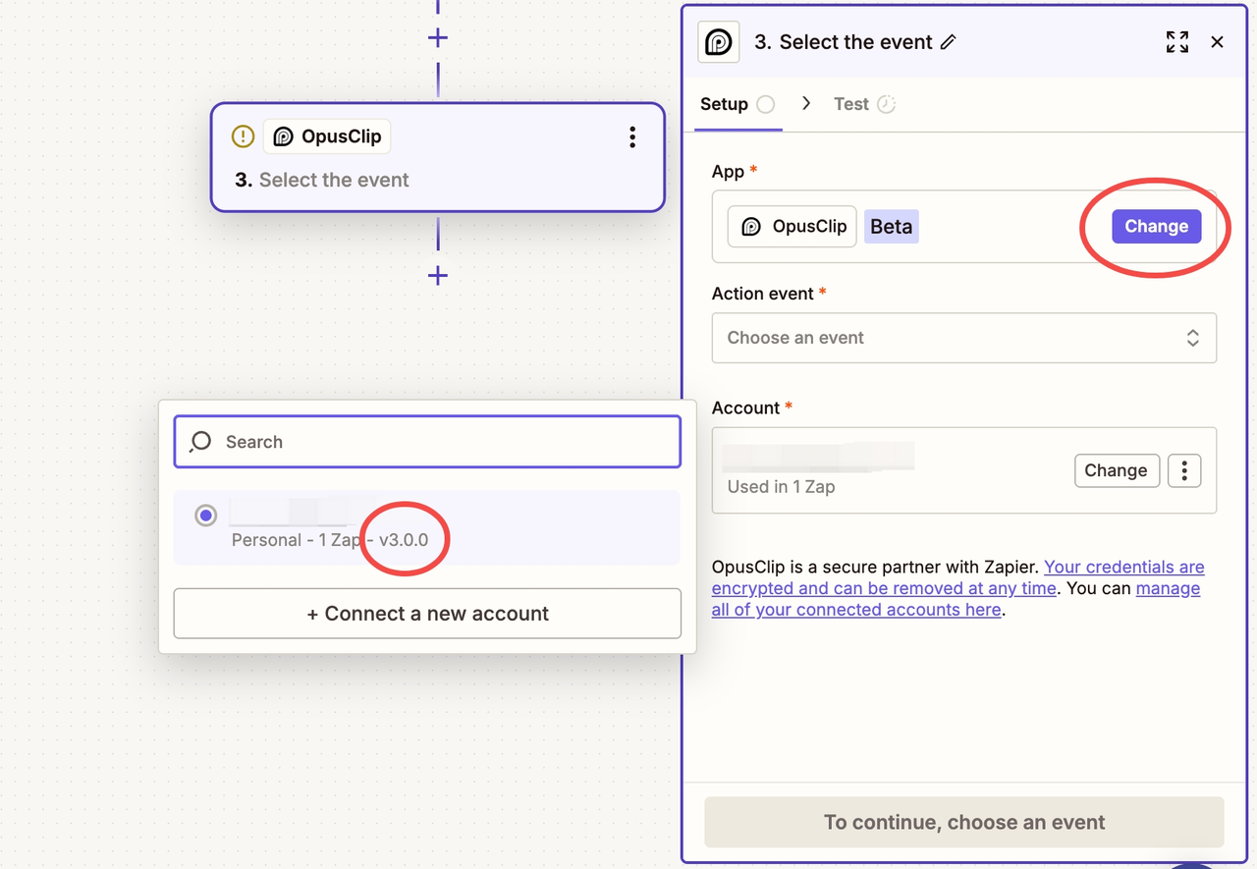Click the chevron between Setup and Test
Viewport: 1257px width, 869px height.
point(805,103)
